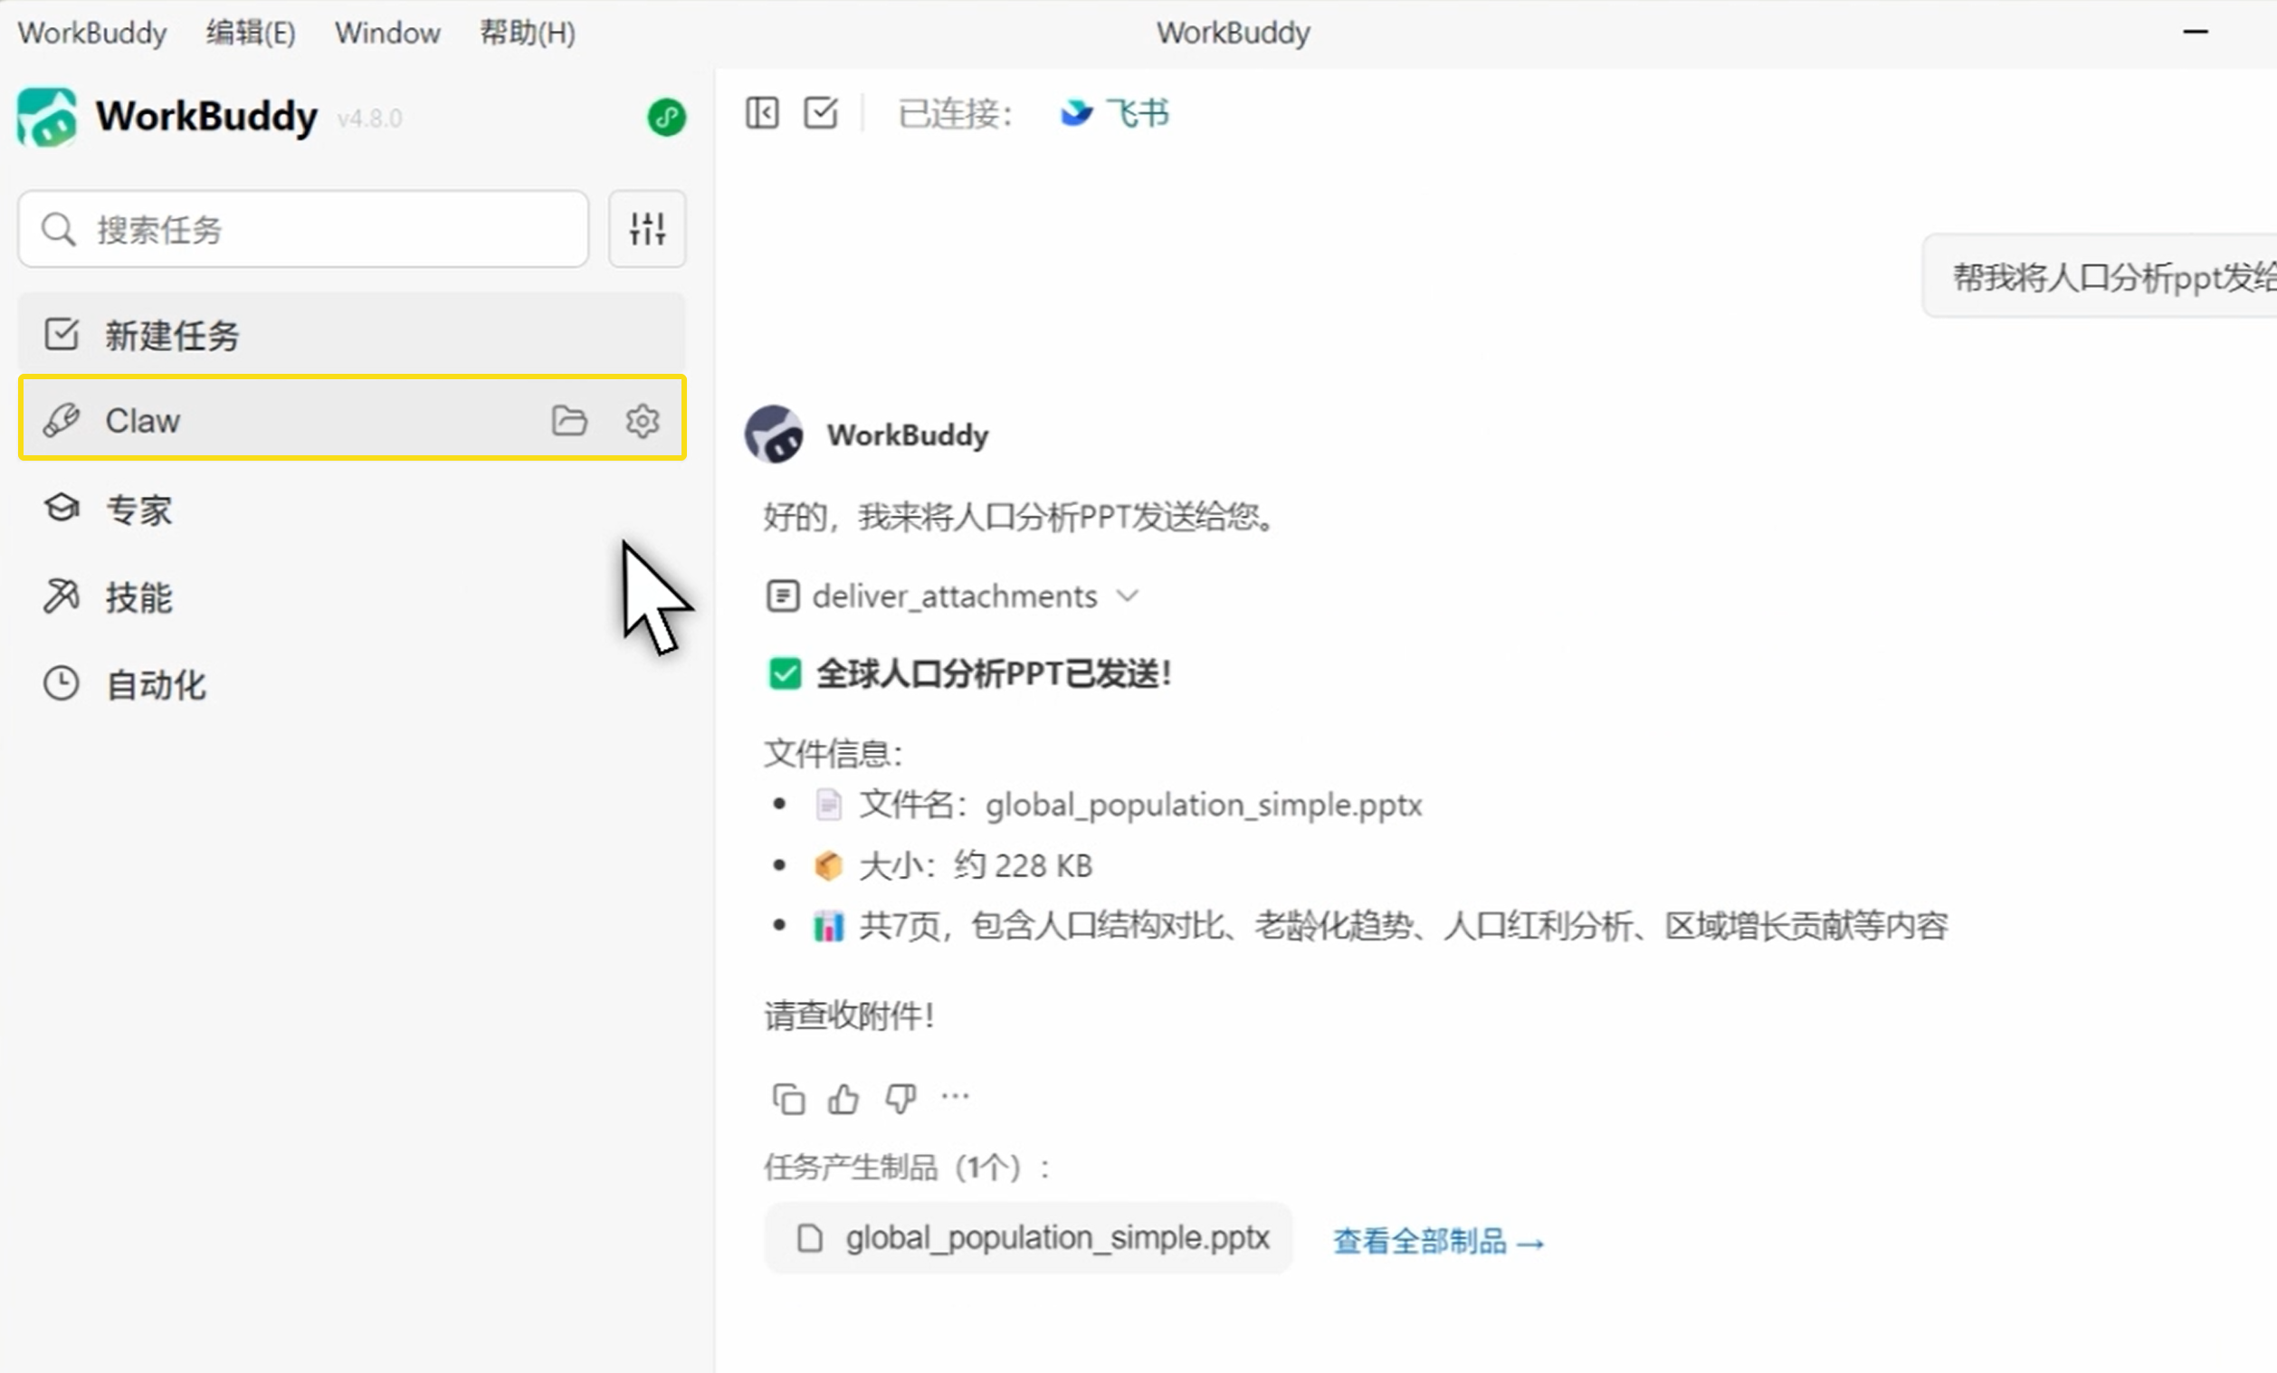The image size is (2277, 1373).
Task: Click new task icon in top toolbar
Action: point(821,114)
